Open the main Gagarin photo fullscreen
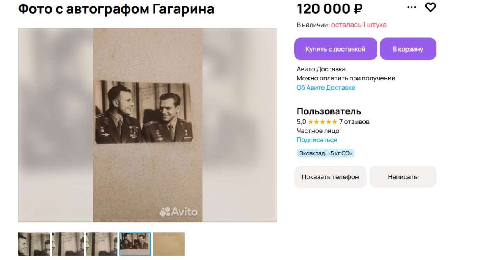The width and height of the screenshot is (500, 260). point(147,125)
